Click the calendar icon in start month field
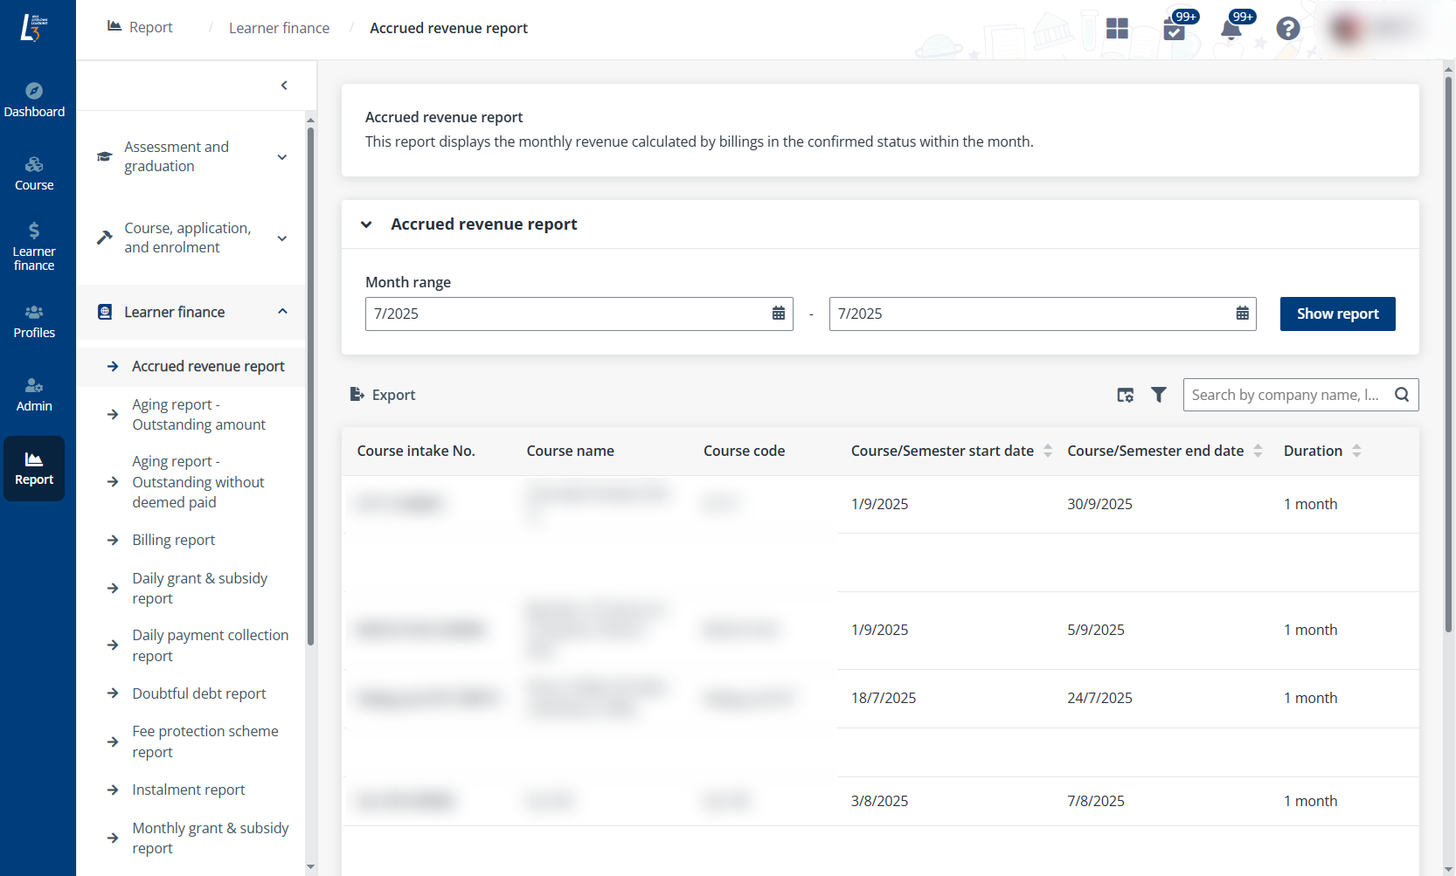 [778, 314]
